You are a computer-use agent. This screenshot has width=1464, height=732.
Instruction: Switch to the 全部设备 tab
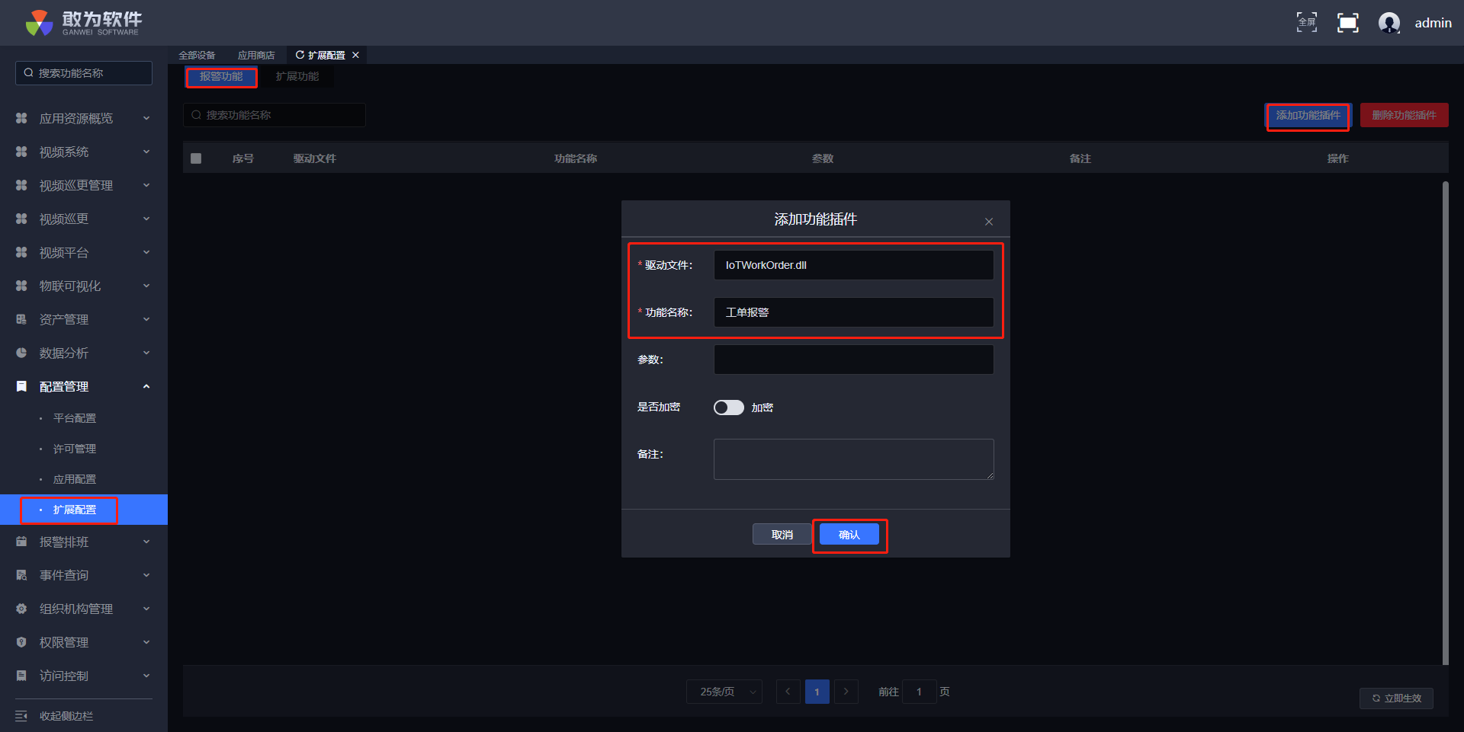coord(197,55)
